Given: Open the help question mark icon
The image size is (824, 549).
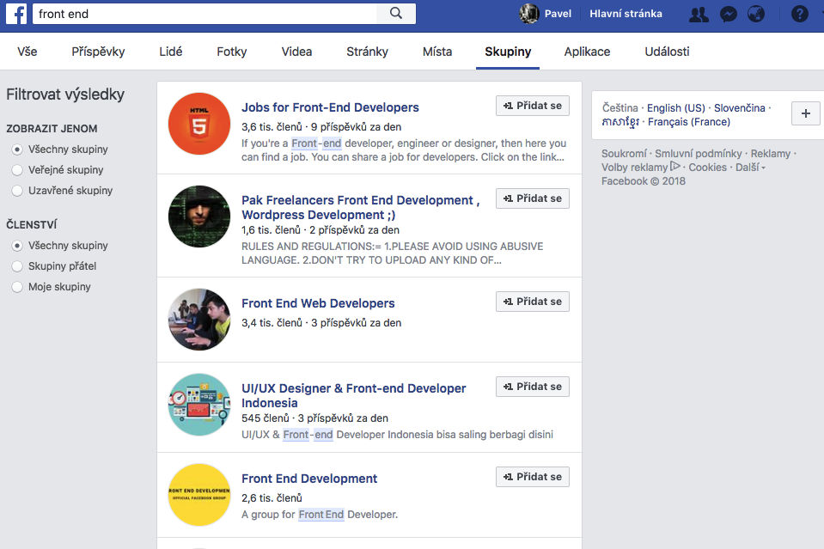Looking at the screenshot, I should 799,14.
